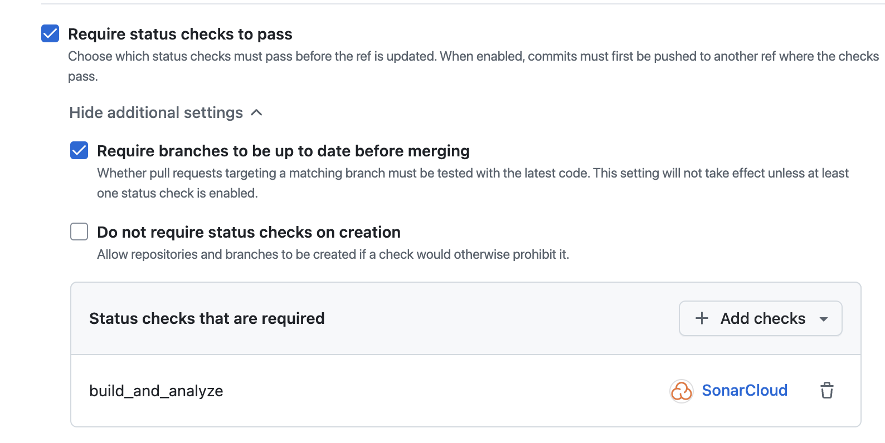Click the description starting Allow repositories and branches

click(333, 254)
